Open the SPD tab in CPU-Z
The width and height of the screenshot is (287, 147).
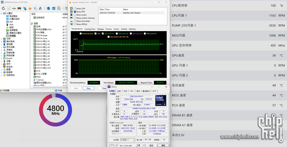pos(132,91)
